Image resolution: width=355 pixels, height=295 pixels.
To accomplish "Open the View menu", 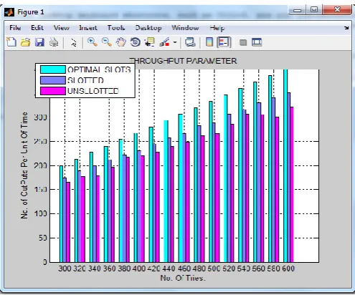I will point(61,28).
